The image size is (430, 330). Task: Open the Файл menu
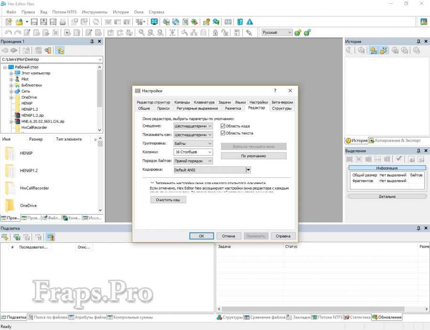(x=11, y=12)
